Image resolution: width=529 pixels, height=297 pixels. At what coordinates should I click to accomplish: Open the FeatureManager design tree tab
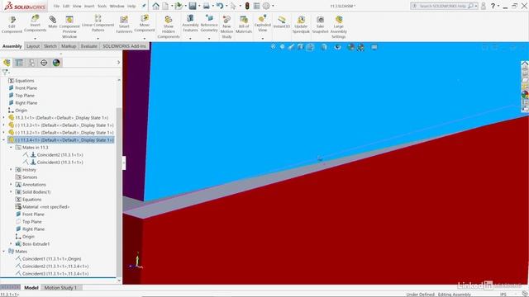[7, 63]
